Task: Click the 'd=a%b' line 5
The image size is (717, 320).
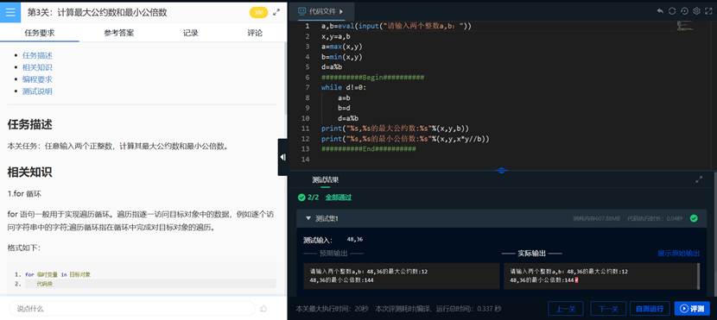Action: coord(332,67)
